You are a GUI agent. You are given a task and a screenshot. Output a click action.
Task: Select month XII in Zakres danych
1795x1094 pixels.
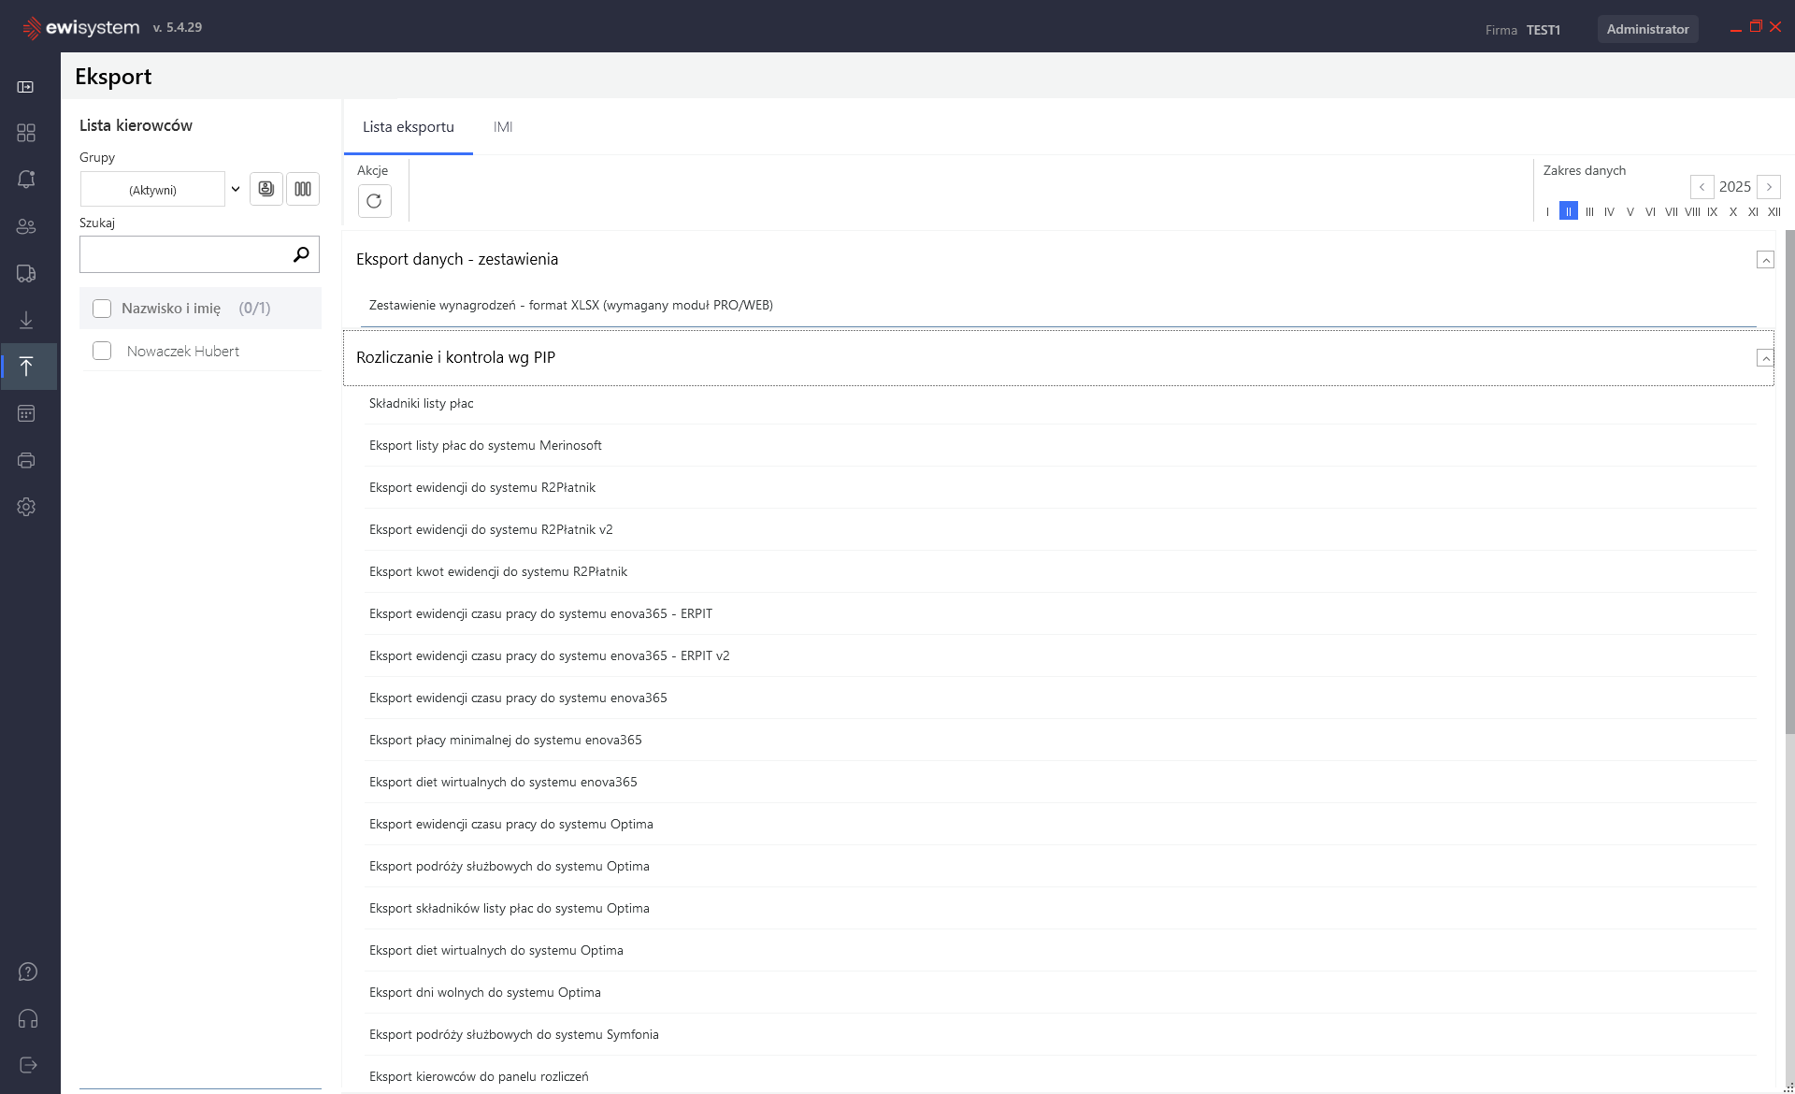tap(1773, 211)
